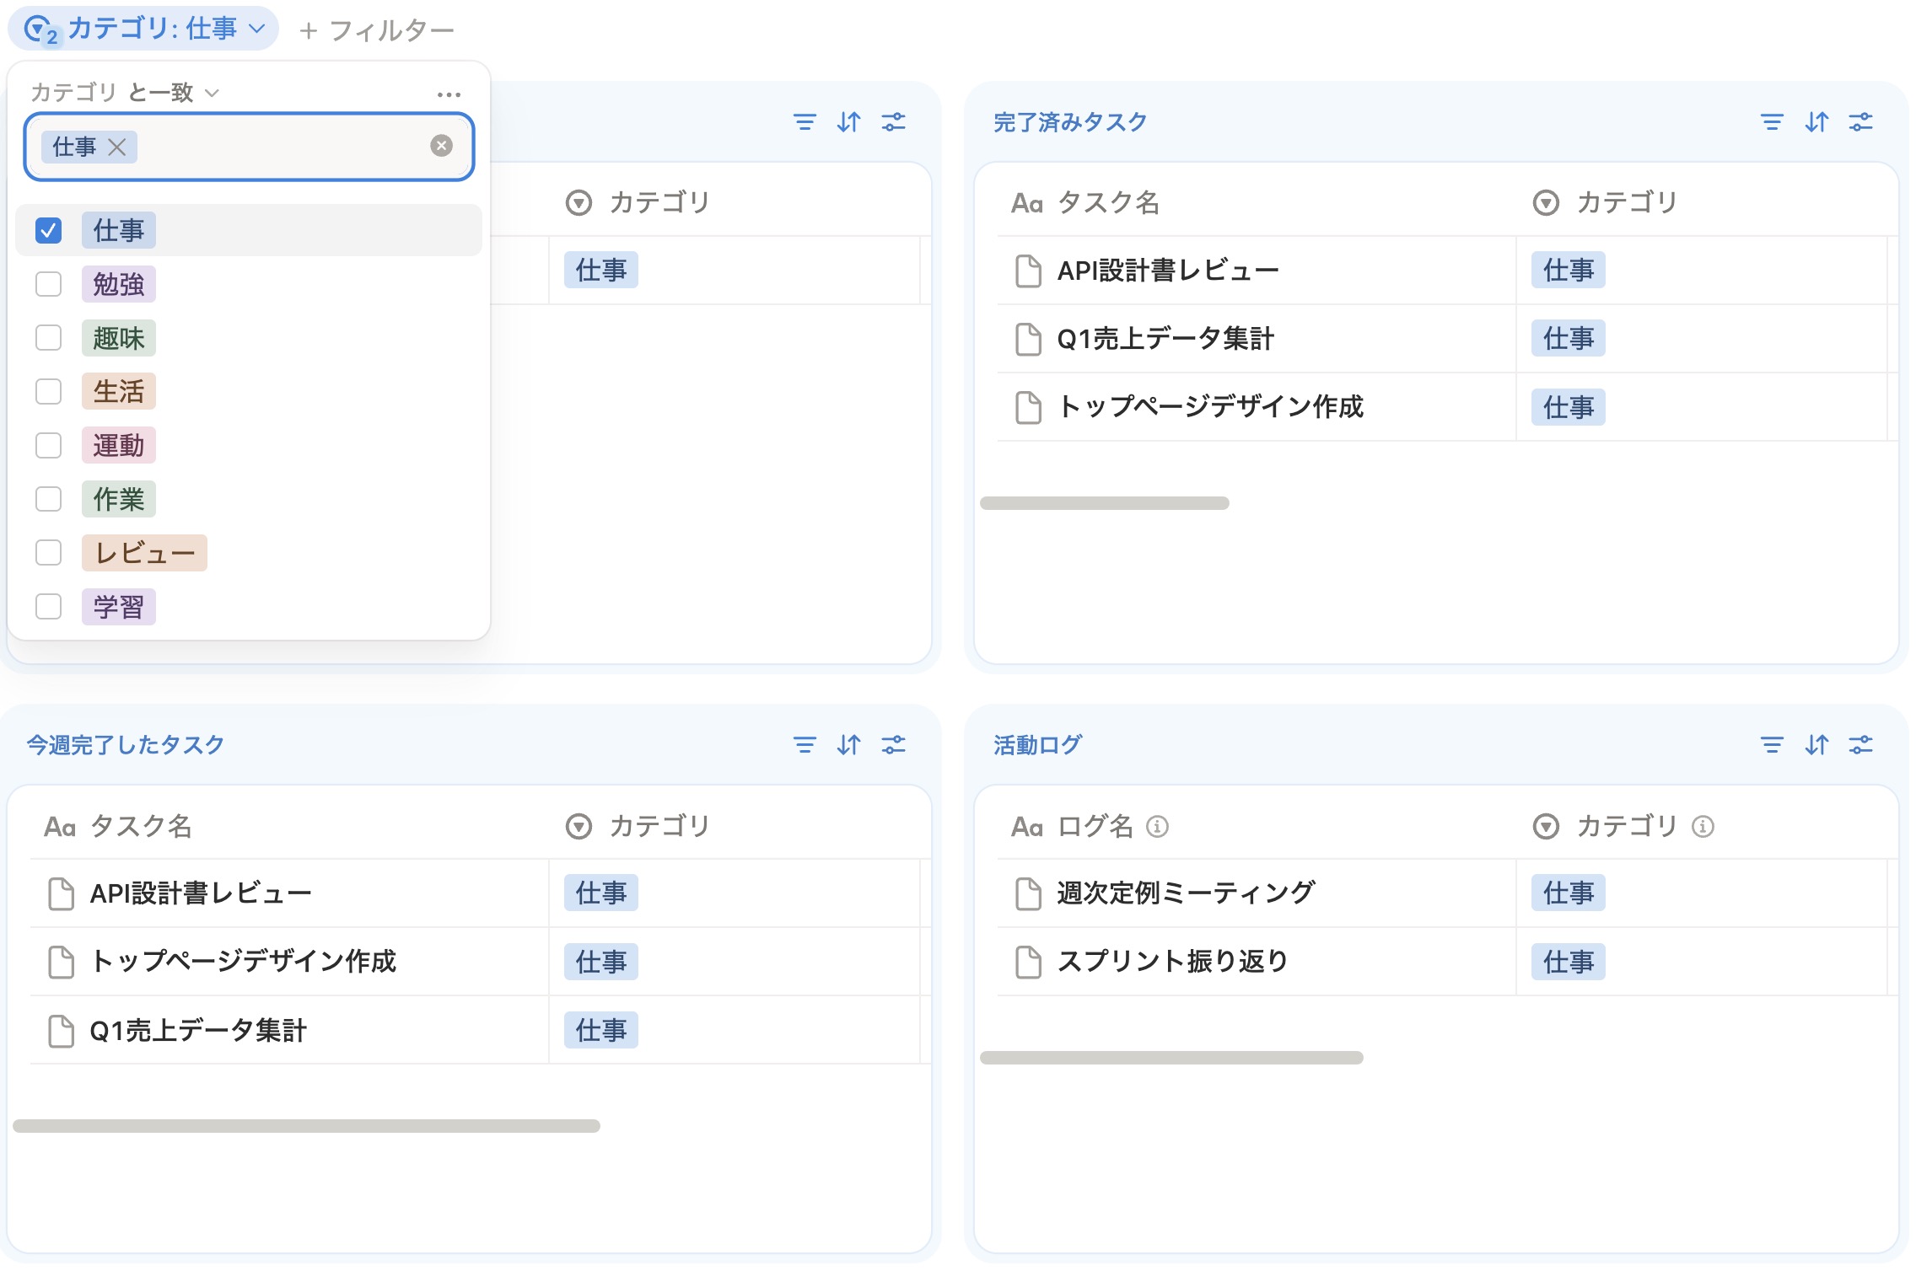Open the カテゴリ dropdown in 今週完了したタスク header
1916x1271 pixels.
(x=579, y=824)
